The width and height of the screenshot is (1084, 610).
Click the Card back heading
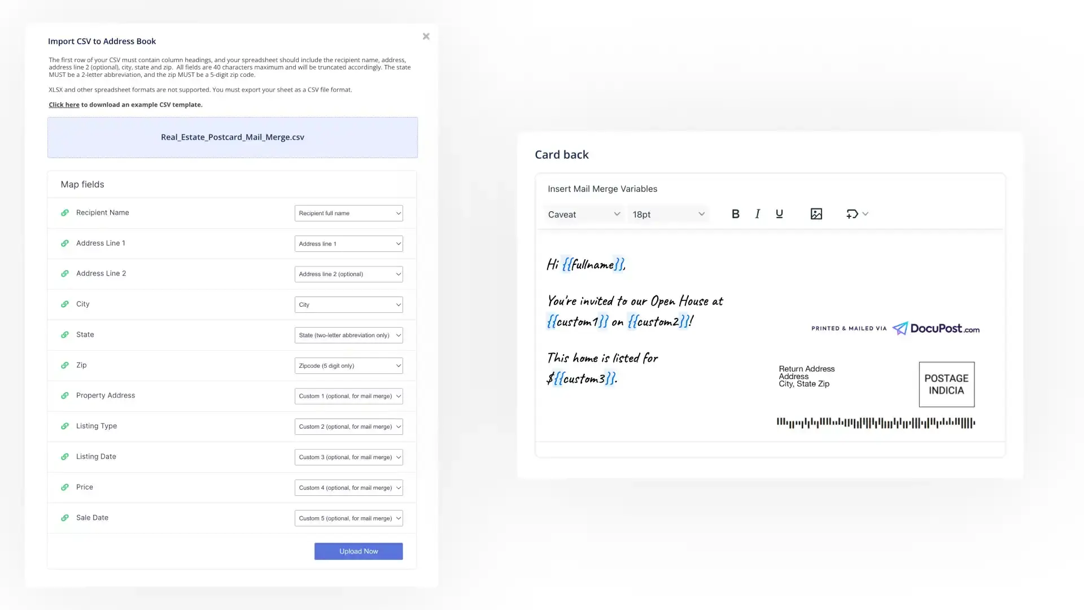click(x=562, y=155)
